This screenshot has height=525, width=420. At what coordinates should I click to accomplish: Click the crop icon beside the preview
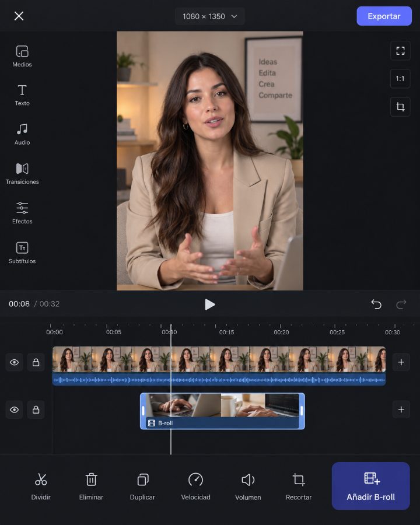[400, 107]
